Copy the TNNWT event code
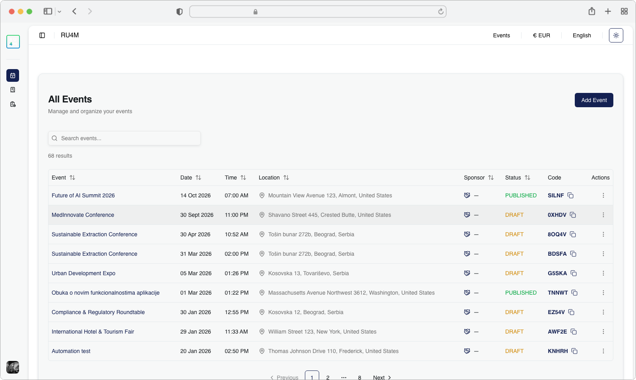The image size is (636, 380). tap(574, 293)
